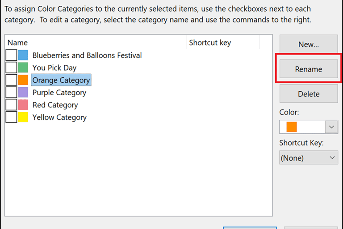The width and height of the screenshot is (343, 229).
Task: Click the red category color square
Action: click(x=23, y=105)
